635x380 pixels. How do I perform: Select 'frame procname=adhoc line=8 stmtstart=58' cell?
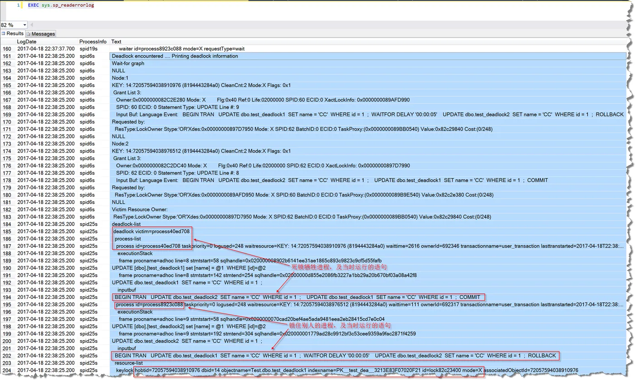coord(367,260)
